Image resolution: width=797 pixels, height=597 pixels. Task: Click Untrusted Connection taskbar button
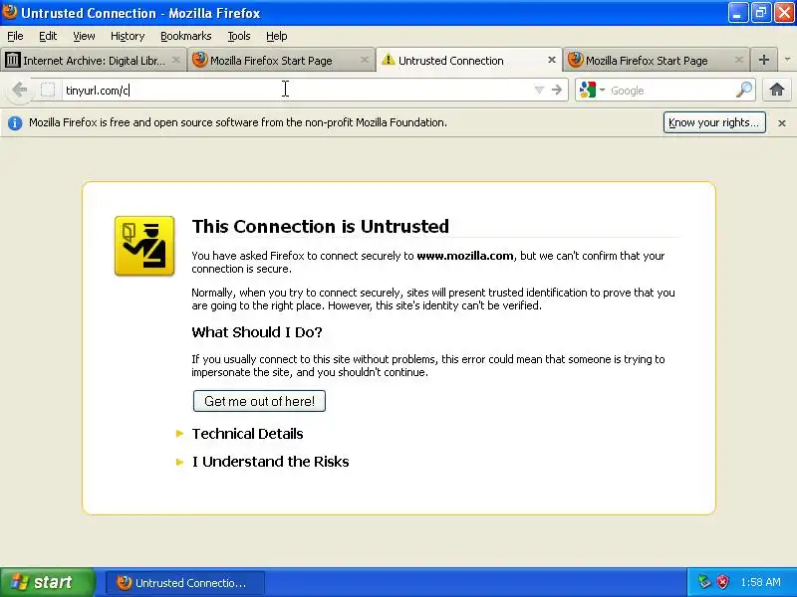(185, 583)
